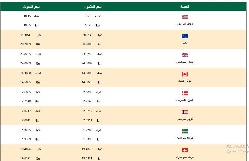The image size is (249, 161).
Task: Click the Denmark flag icon
Action: pyautogui.click(x=185, y=93)
